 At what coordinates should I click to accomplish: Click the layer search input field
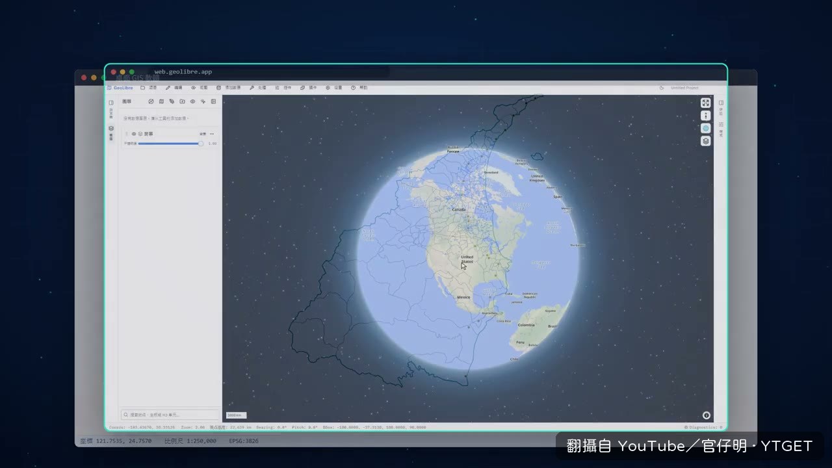tap(171, 414)
